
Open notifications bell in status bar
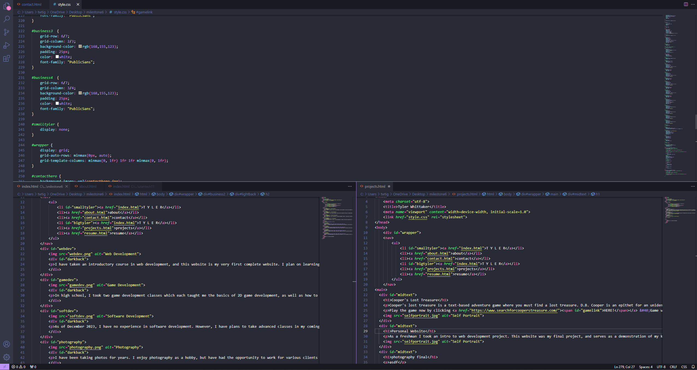[x=693, y=367]
